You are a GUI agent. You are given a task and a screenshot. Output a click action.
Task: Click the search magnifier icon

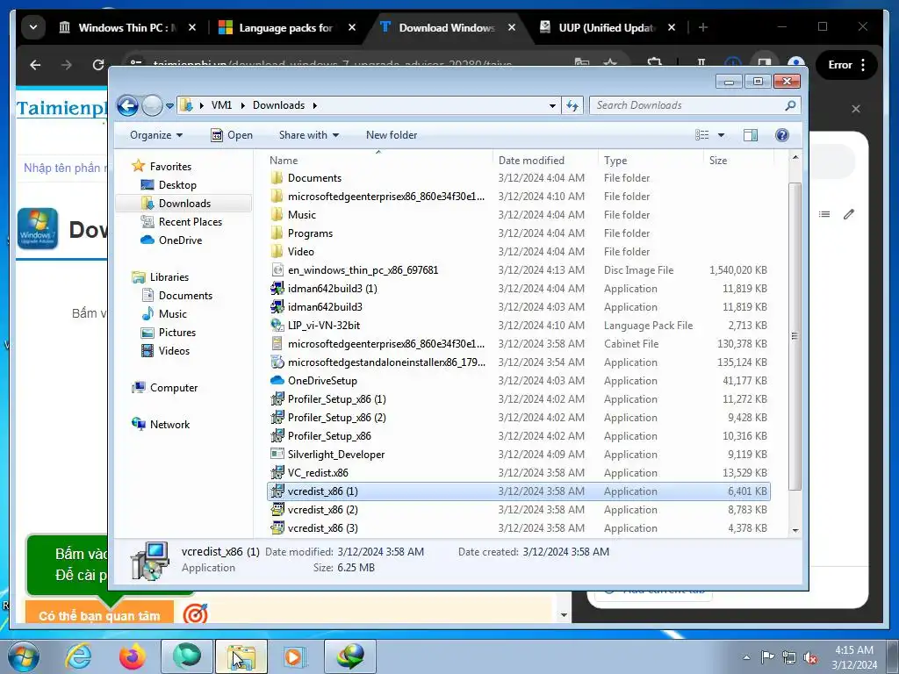pos(790,105)
